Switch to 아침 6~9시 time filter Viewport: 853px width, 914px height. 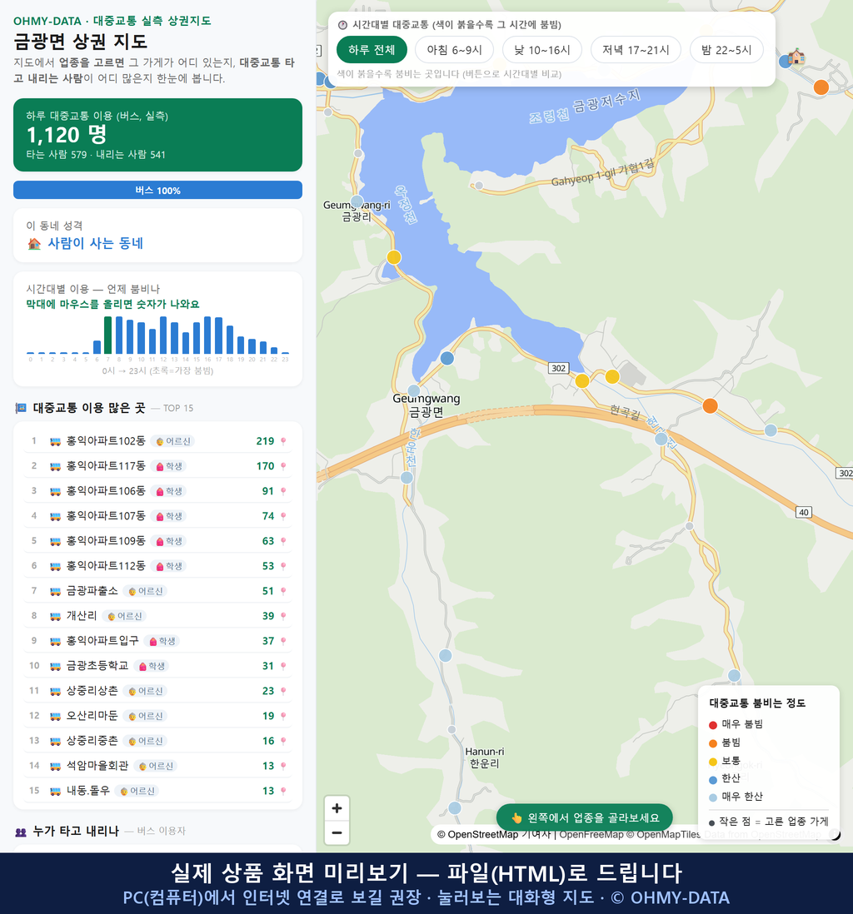(455, 50)
